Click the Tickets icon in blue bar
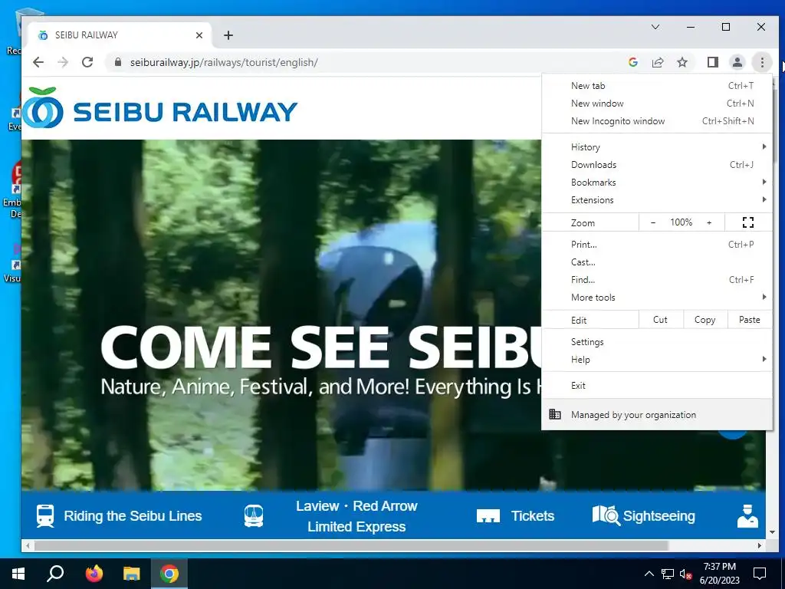785x589 pixels. (488, 516)
